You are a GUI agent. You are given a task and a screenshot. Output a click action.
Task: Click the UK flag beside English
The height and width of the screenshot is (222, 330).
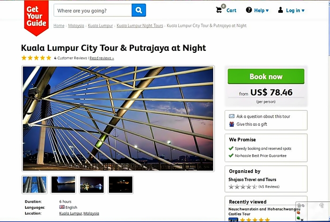coord(62,207)
